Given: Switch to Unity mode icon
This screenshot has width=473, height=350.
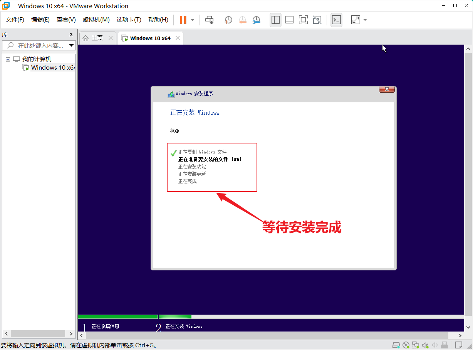Looking at the screenshot, I should click(317, 20).
